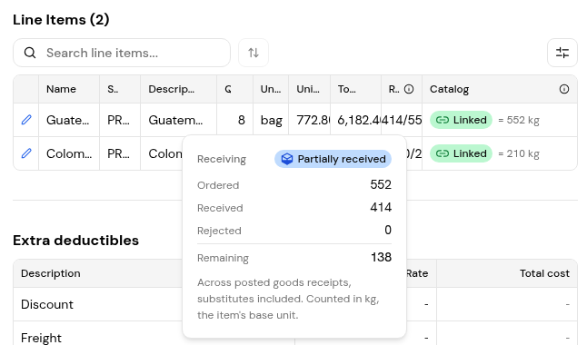Click the = 210 kg text

[519, 153]
